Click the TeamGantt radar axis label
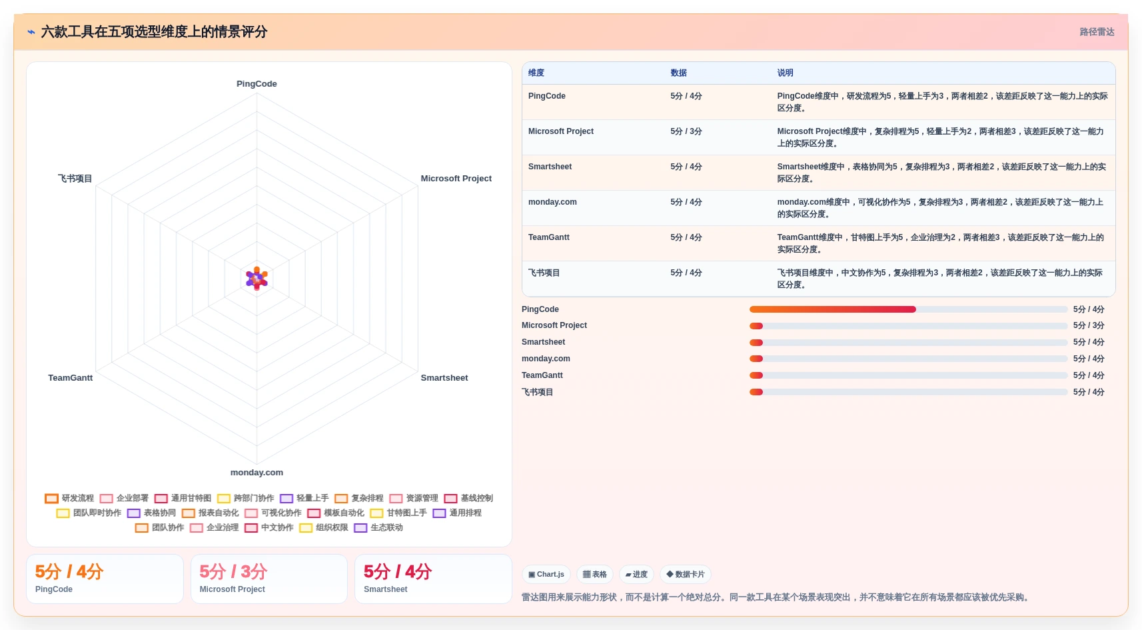Viewport: 1142px width, 630px height. point(70,378)
